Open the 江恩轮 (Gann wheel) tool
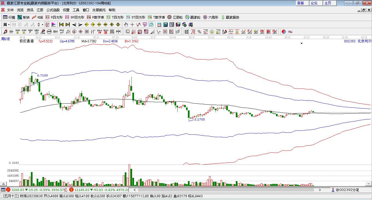 tap(175, 17)
